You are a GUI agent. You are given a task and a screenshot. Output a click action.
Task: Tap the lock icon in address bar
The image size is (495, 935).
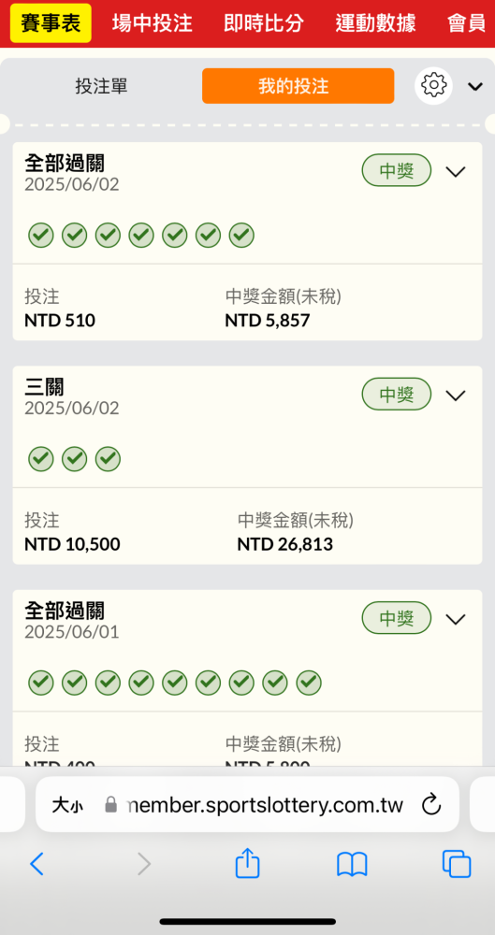point(110,805)
